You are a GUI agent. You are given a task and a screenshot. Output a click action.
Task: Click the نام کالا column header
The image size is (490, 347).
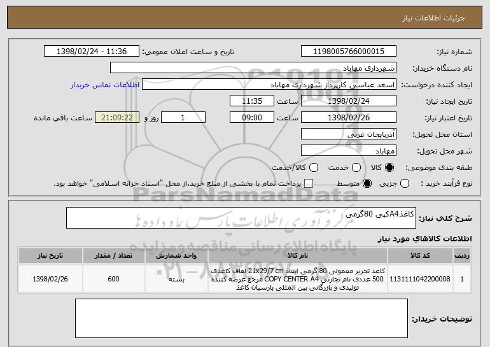coord(298,256)
